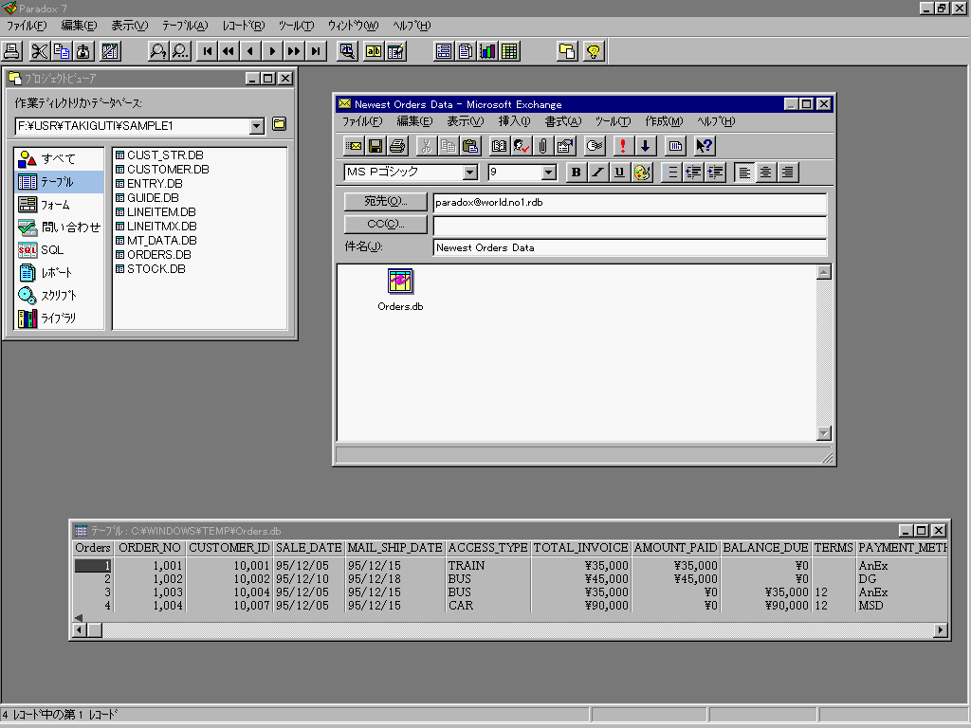This screenshot has width=971, height=728.
Task: Select the すべて category in Project Viewer
Action: pos(59,159)
